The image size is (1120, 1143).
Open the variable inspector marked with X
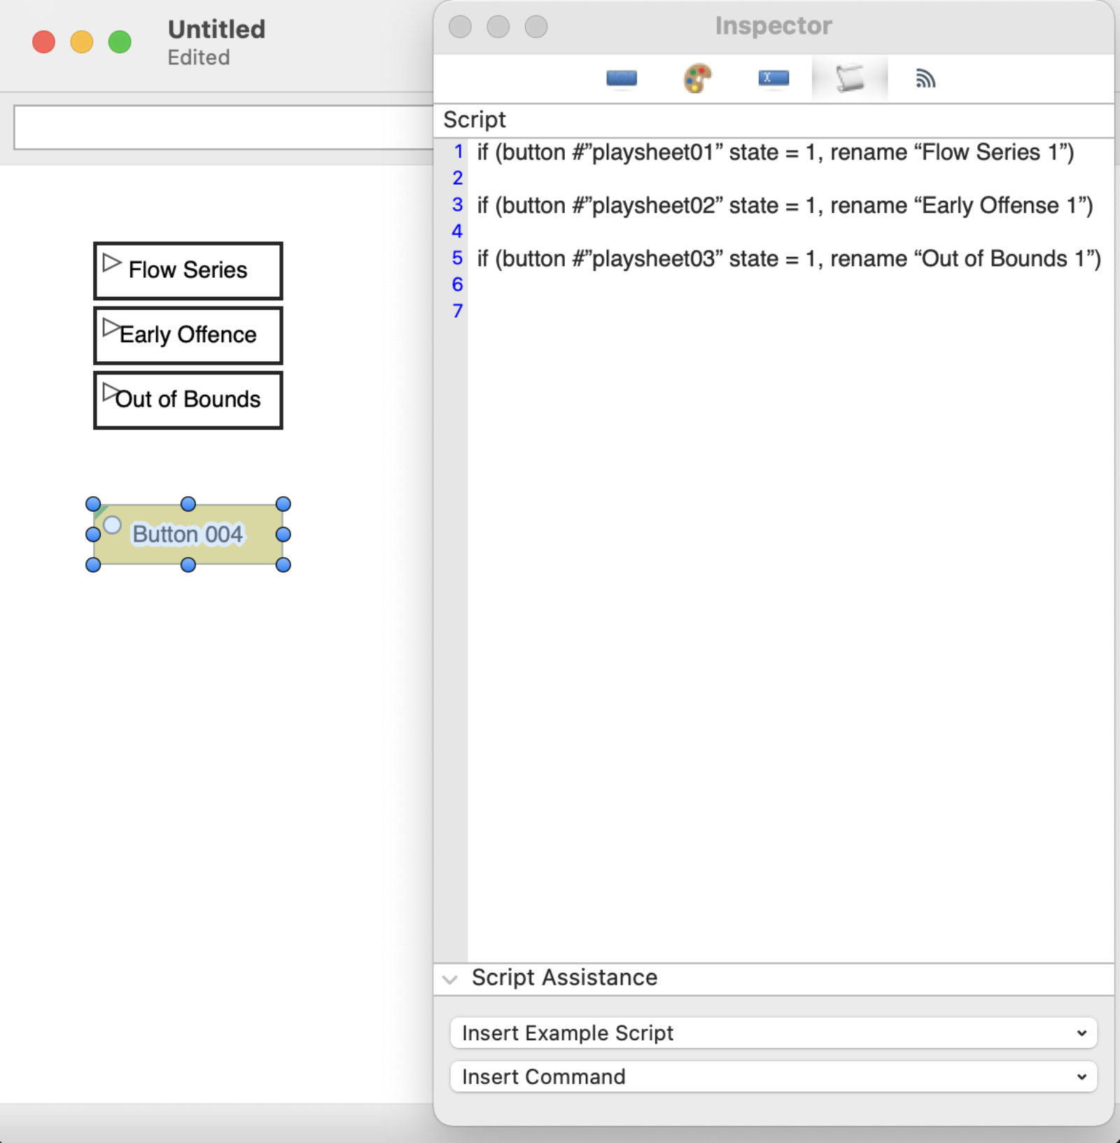pos(773,78)
